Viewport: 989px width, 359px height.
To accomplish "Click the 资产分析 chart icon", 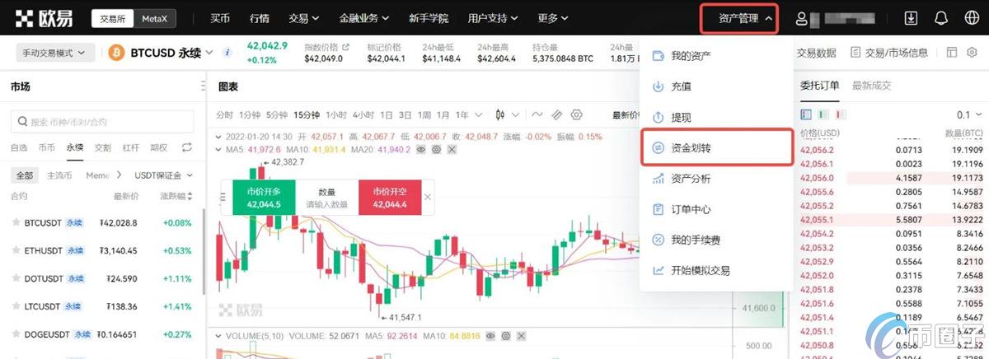I will (x=658, y=179).
